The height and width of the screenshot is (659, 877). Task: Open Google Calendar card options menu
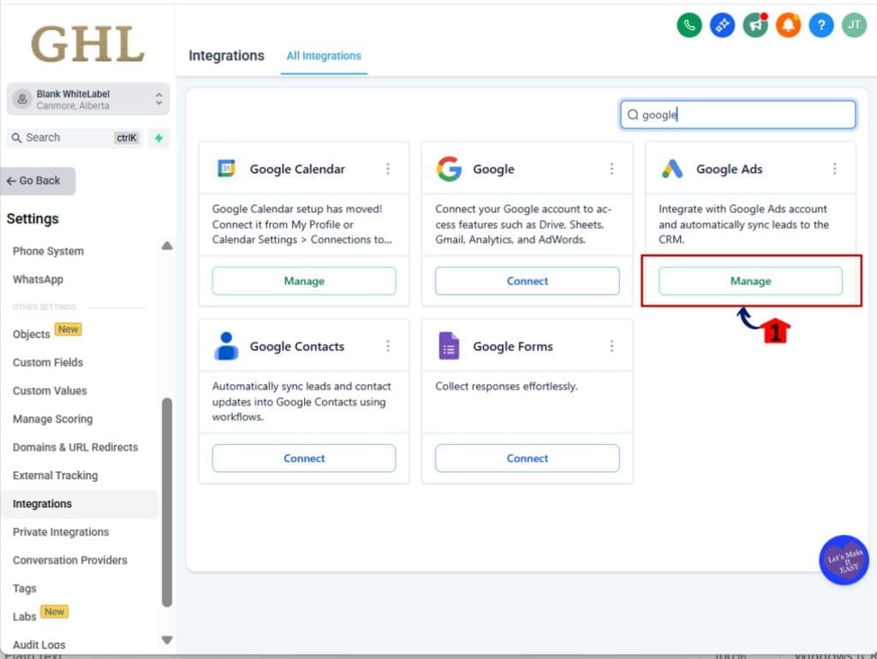click(388, 169)
